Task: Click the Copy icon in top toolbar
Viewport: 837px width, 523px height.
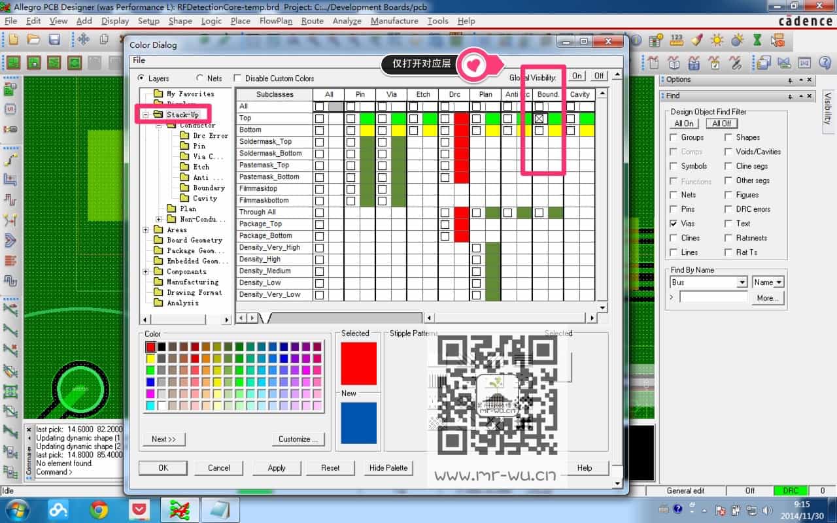Action: 104,40
